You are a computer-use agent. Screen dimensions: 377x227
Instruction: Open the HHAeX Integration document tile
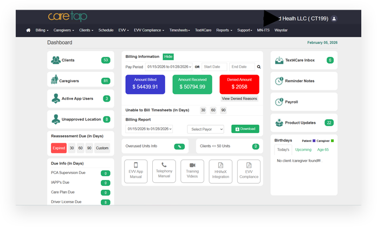point(220,171)
